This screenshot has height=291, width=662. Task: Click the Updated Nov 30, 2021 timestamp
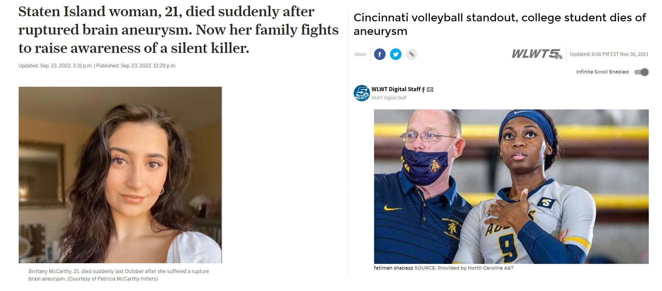(x=609, y=54)
